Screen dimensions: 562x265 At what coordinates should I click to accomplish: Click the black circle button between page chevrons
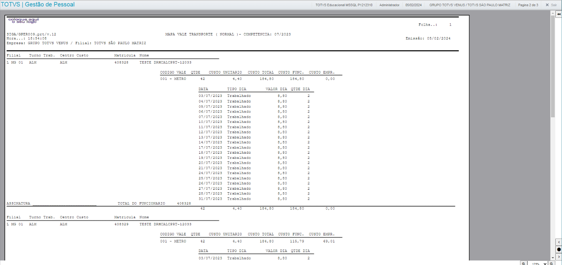(559, 249)
